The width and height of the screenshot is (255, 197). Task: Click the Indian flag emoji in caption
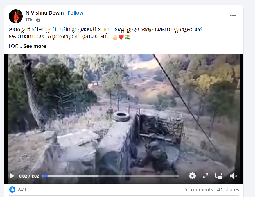click(x=128, y=37)
